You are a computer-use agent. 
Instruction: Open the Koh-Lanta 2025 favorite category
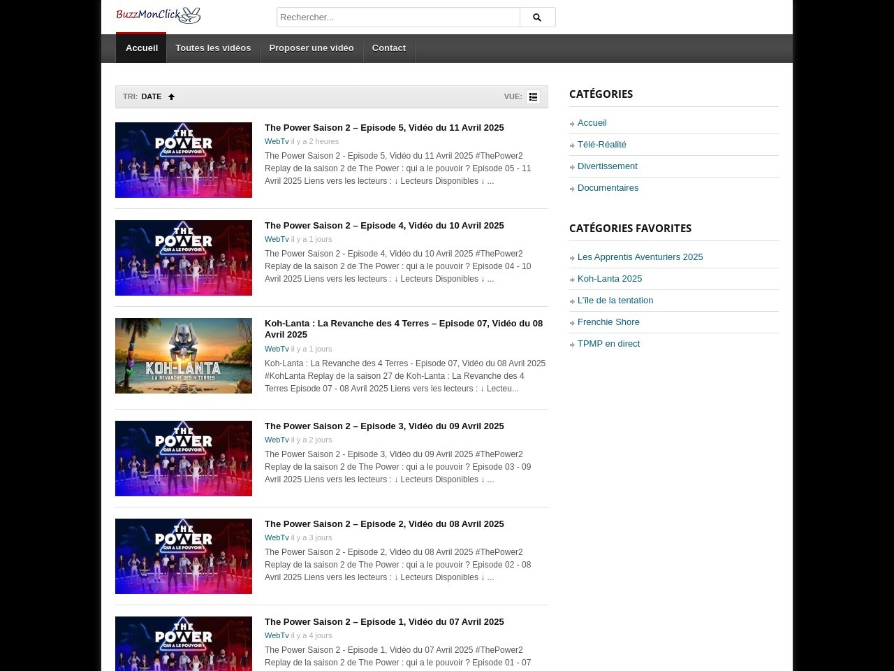pos(610,279)
